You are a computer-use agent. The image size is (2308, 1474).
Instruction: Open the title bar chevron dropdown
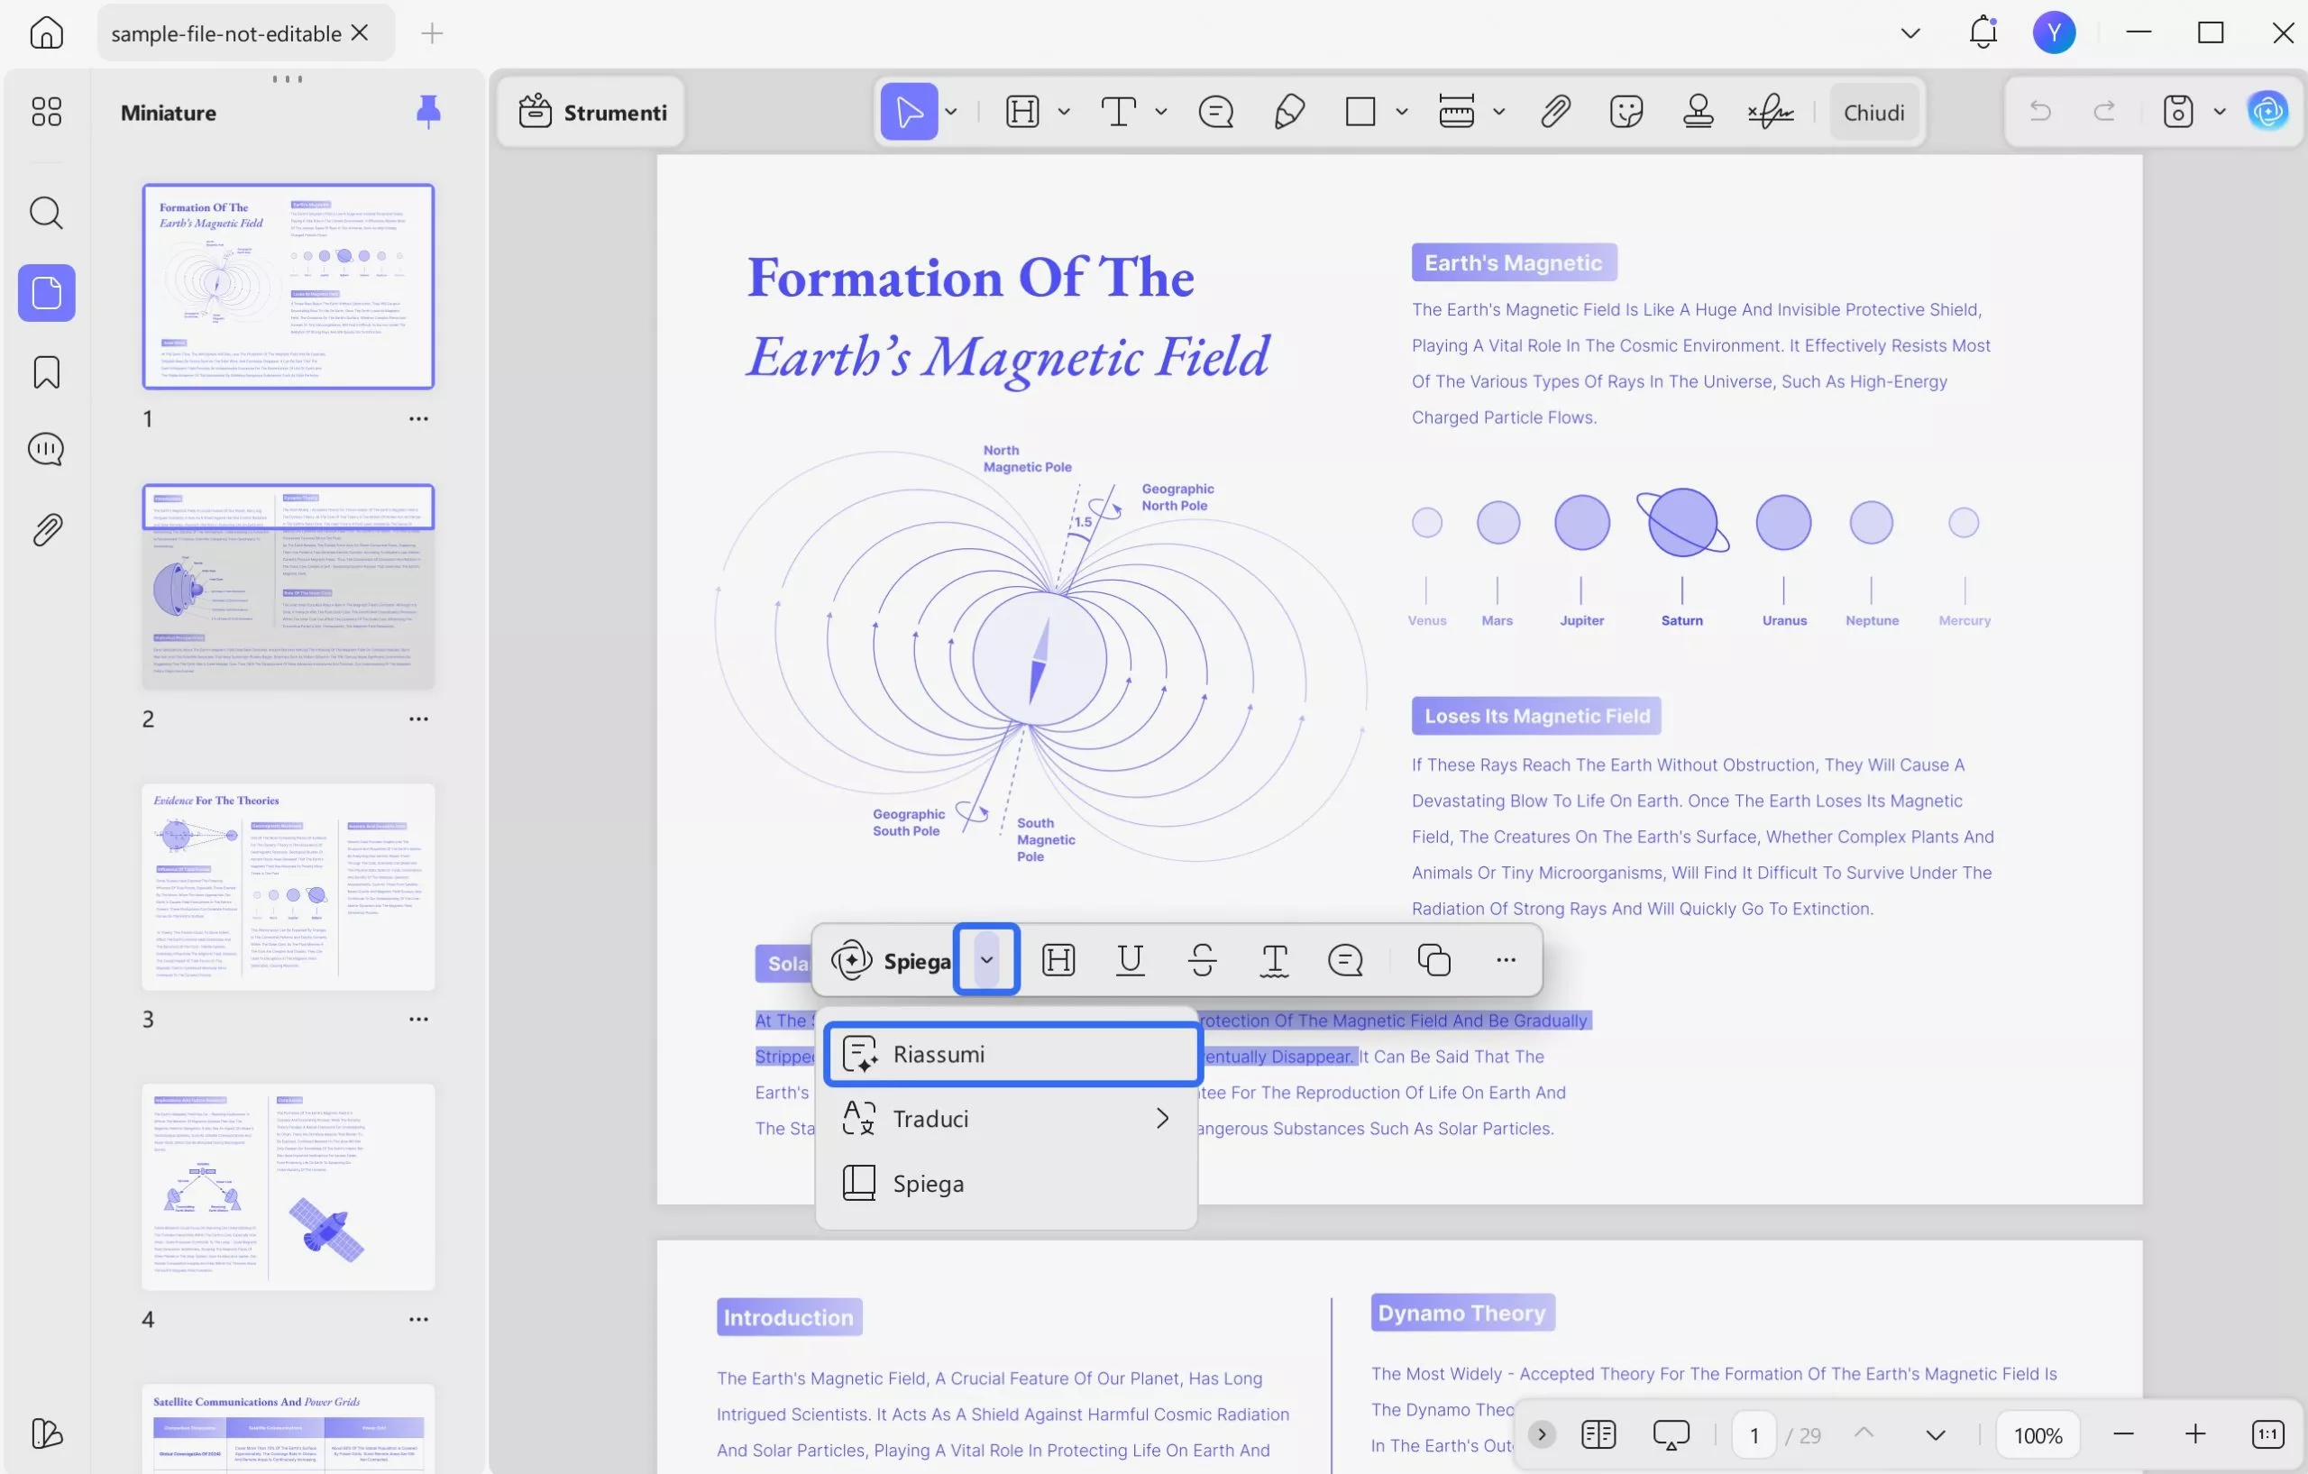coord(1910,32)
